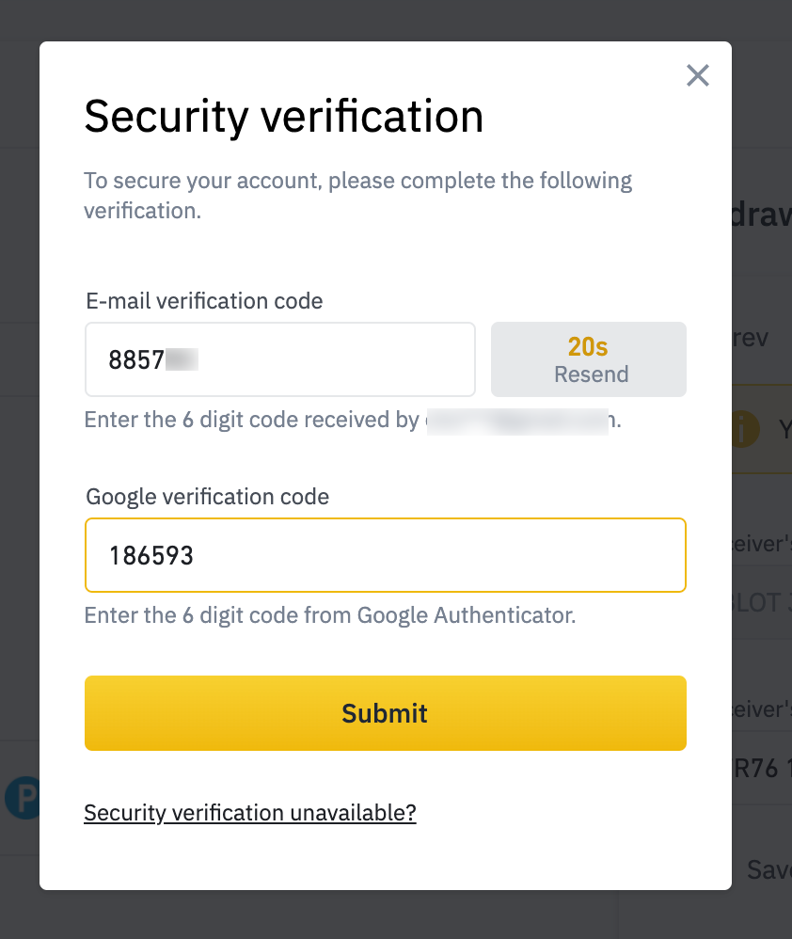This screenshot has height=939, width=792.
Task: Submit the verification codes
Action: (x=386, y=713)
